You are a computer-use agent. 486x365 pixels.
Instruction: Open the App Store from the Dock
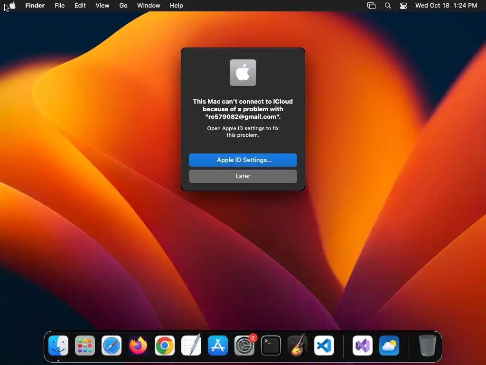(x=217, y=346)
